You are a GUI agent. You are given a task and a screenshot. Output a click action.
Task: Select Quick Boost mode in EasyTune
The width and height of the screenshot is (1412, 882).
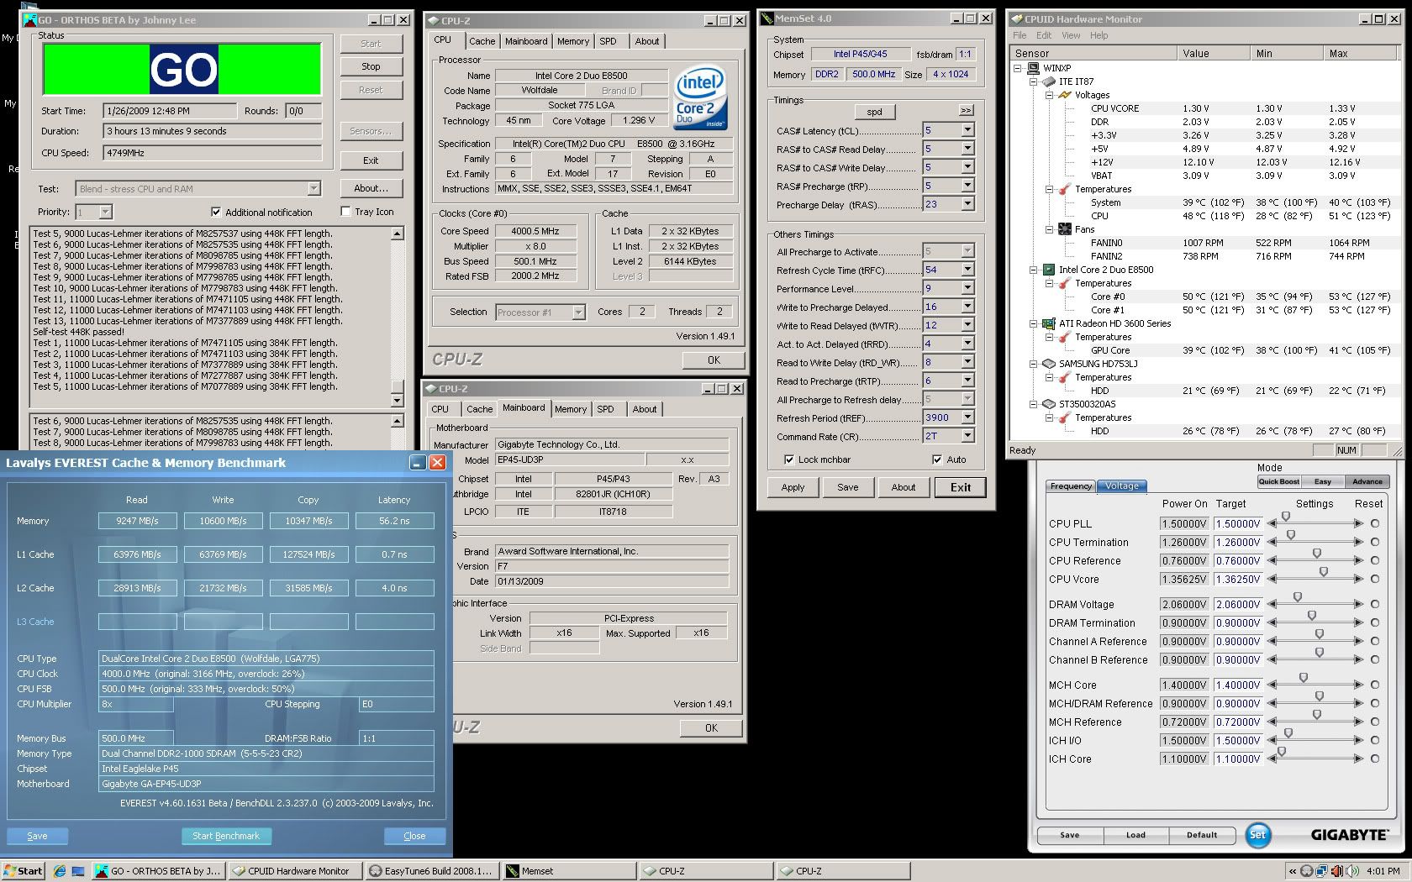1278,481
